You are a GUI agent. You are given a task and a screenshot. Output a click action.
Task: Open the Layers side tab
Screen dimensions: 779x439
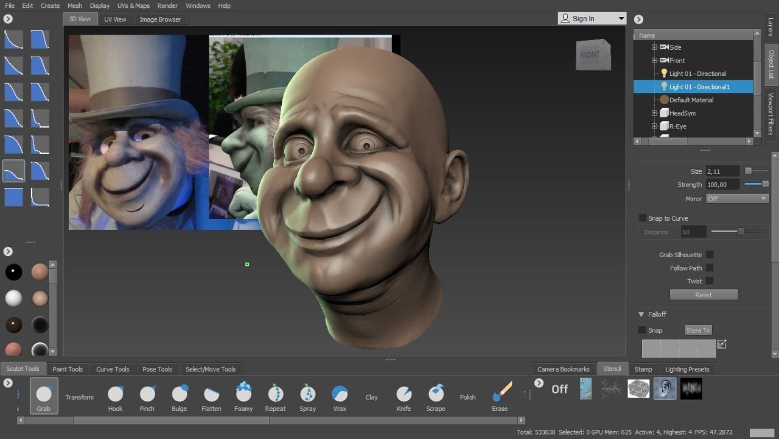coord(770,26)
